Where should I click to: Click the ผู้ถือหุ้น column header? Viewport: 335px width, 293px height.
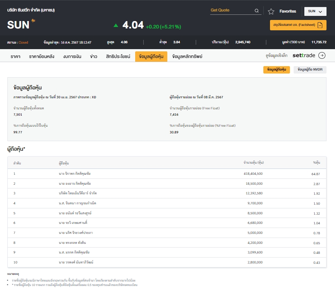click(64, 163)
